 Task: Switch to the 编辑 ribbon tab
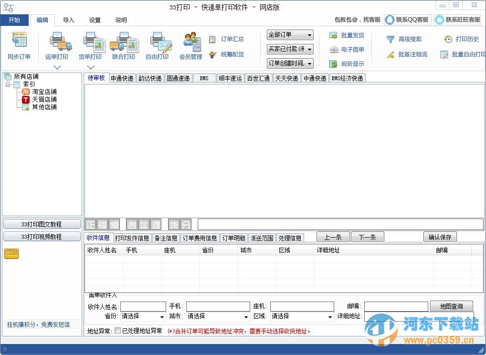(42, 20)
